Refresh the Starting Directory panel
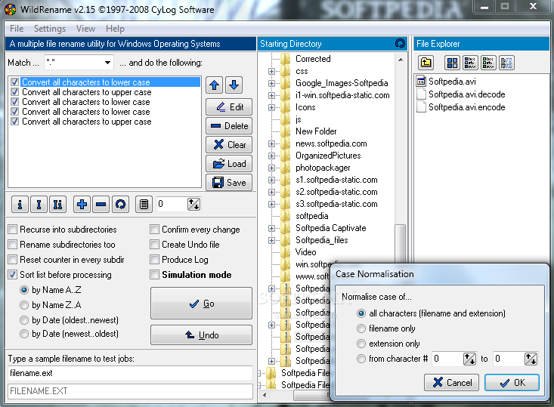 point(400,43)
